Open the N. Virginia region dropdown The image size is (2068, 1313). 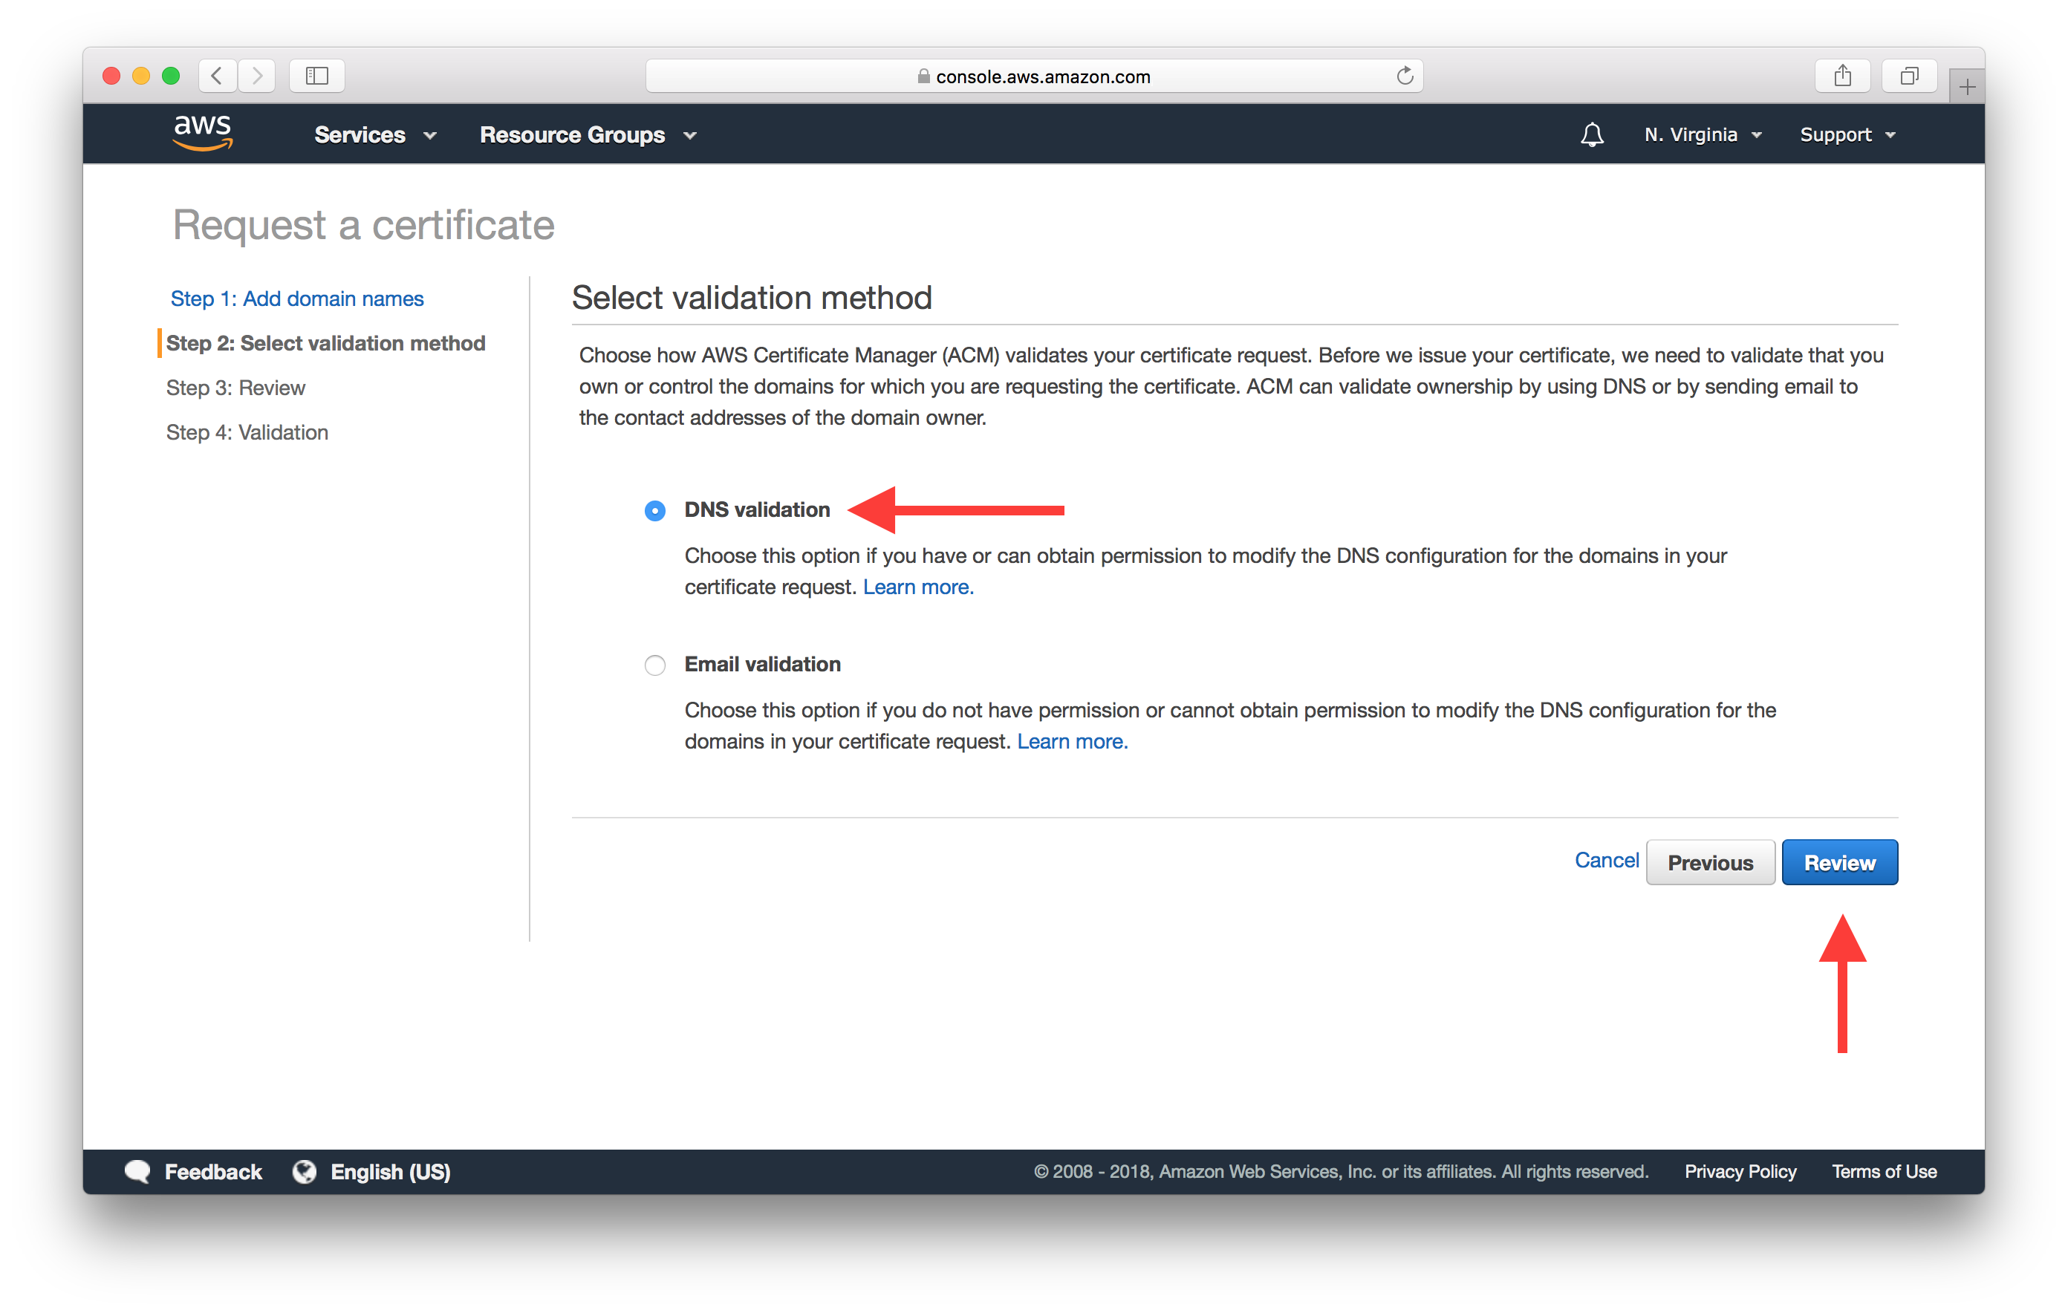1702,135
